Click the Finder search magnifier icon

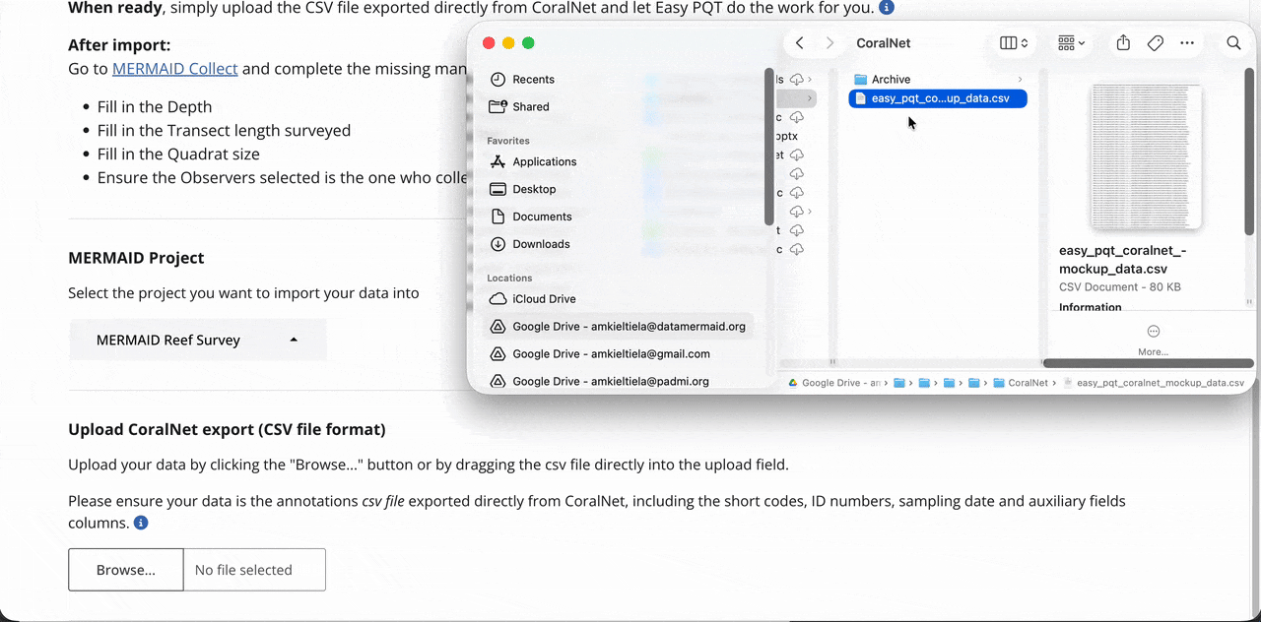click(x=1233, y=43)
